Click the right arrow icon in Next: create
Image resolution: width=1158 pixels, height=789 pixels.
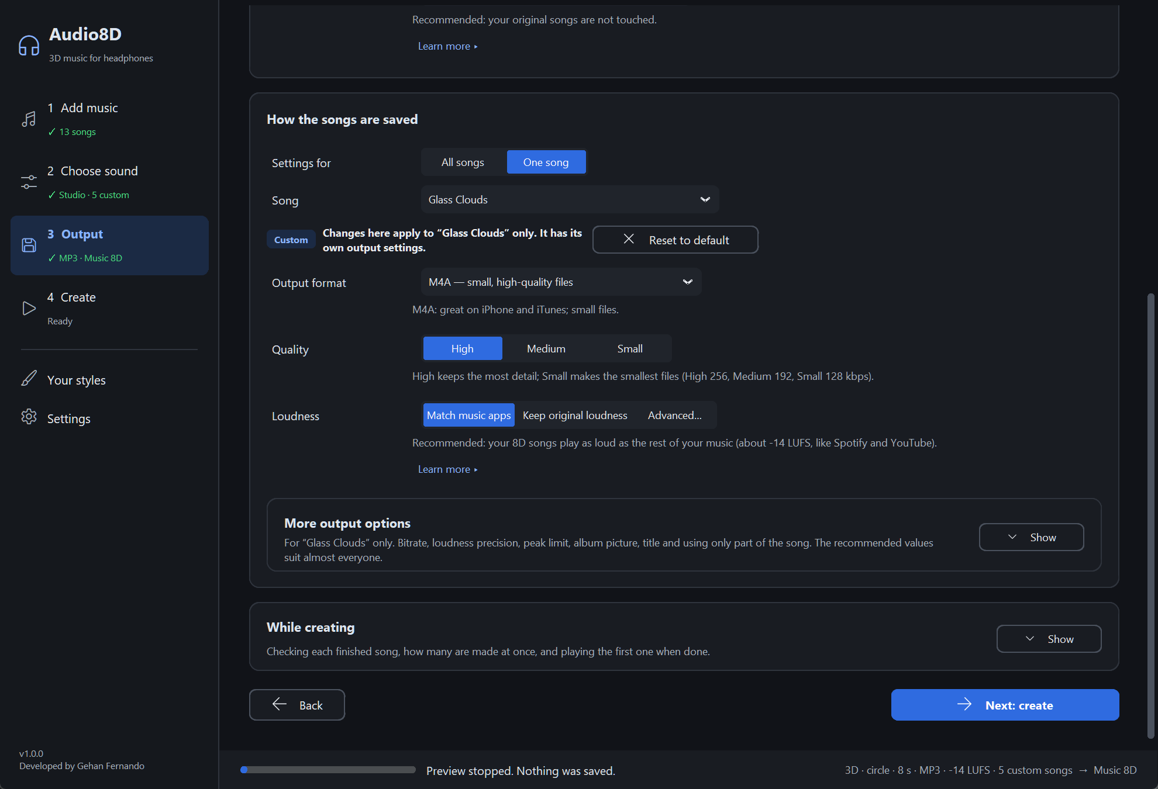click(x=964, y=704)
